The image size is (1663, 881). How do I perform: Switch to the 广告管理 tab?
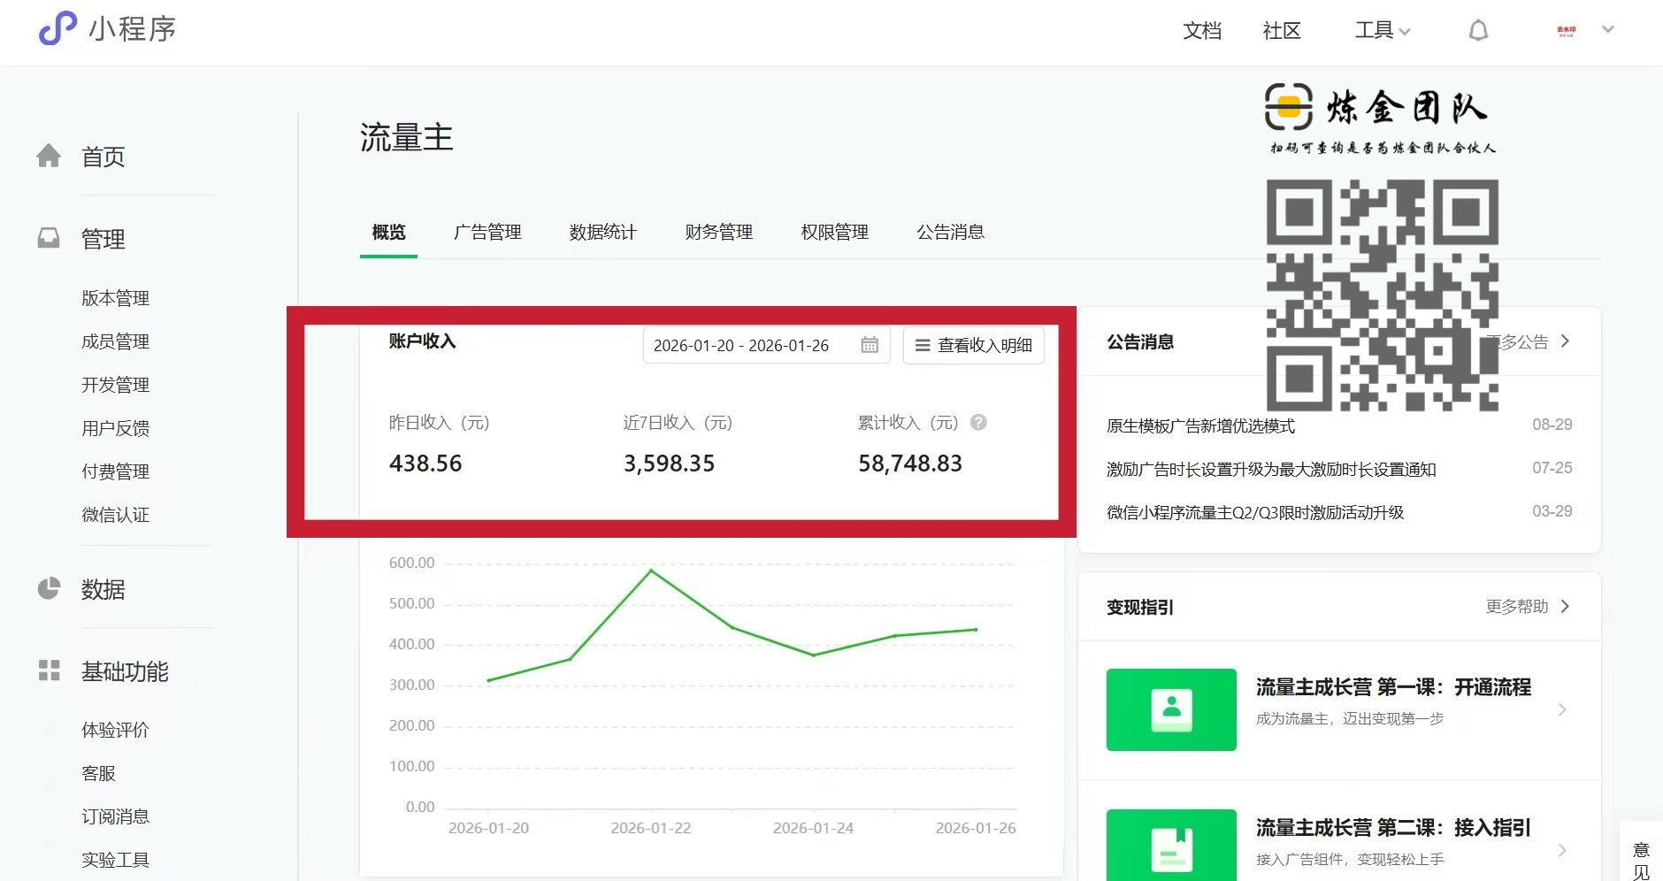[x=487, y=232]
